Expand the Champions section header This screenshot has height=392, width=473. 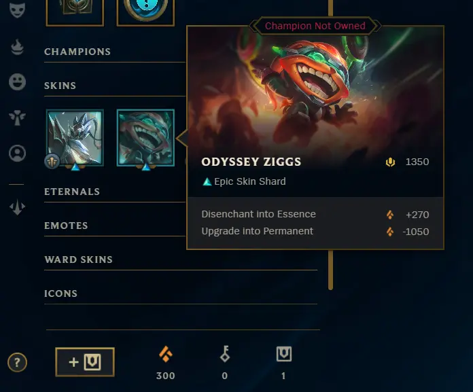pyautogui.click(x=77, y=52)
